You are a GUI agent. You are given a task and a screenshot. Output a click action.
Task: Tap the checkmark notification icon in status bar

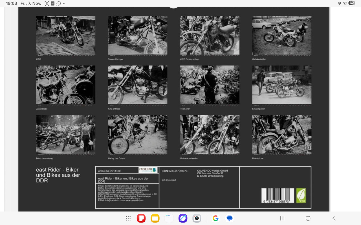[53, 3]
